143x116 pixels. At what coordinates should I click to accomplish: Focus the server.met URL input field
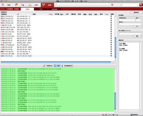[x=130, y=34]
